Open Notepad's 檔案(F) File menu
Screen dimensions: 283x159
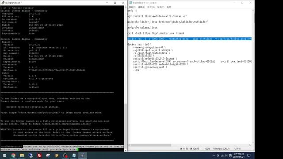[132, 7]
